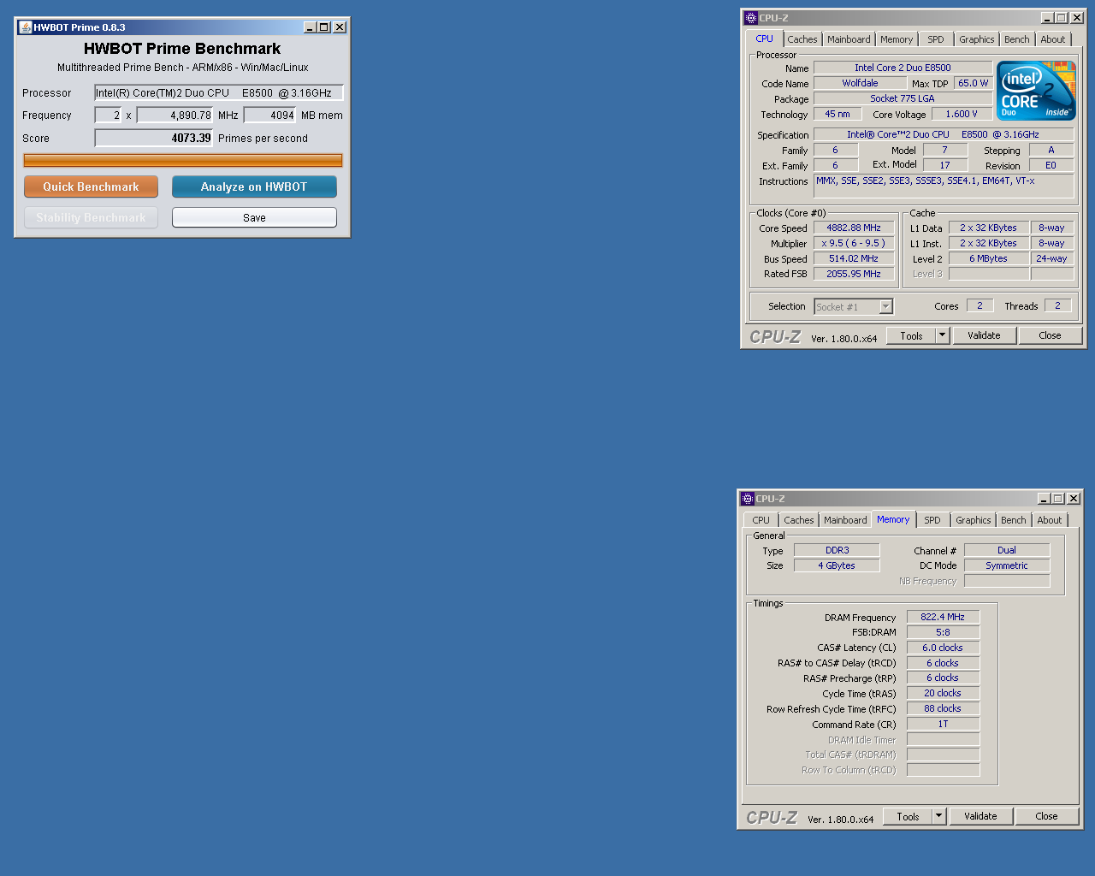Close the lower CPU-Z Memory window
Screen dimensions: 1095x876
click(x=1074, y=499)
